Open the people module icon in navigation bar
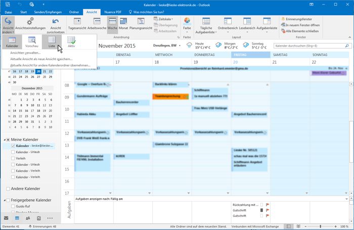 (28, 218)
